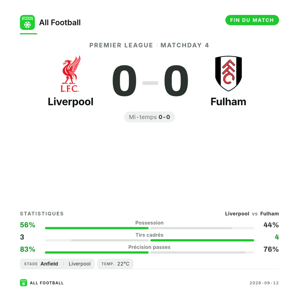Click the small All Football footer icon
The height and width of the screenshot is (299, 299).
[23, 283]
